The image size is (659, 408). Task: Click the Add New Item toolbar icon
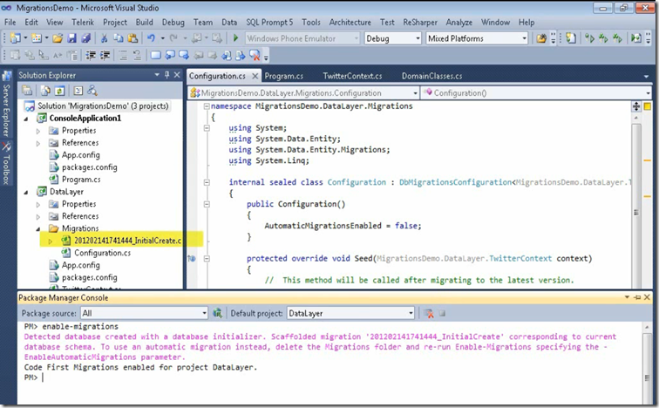pyautogui.click(x=36, y=38)
